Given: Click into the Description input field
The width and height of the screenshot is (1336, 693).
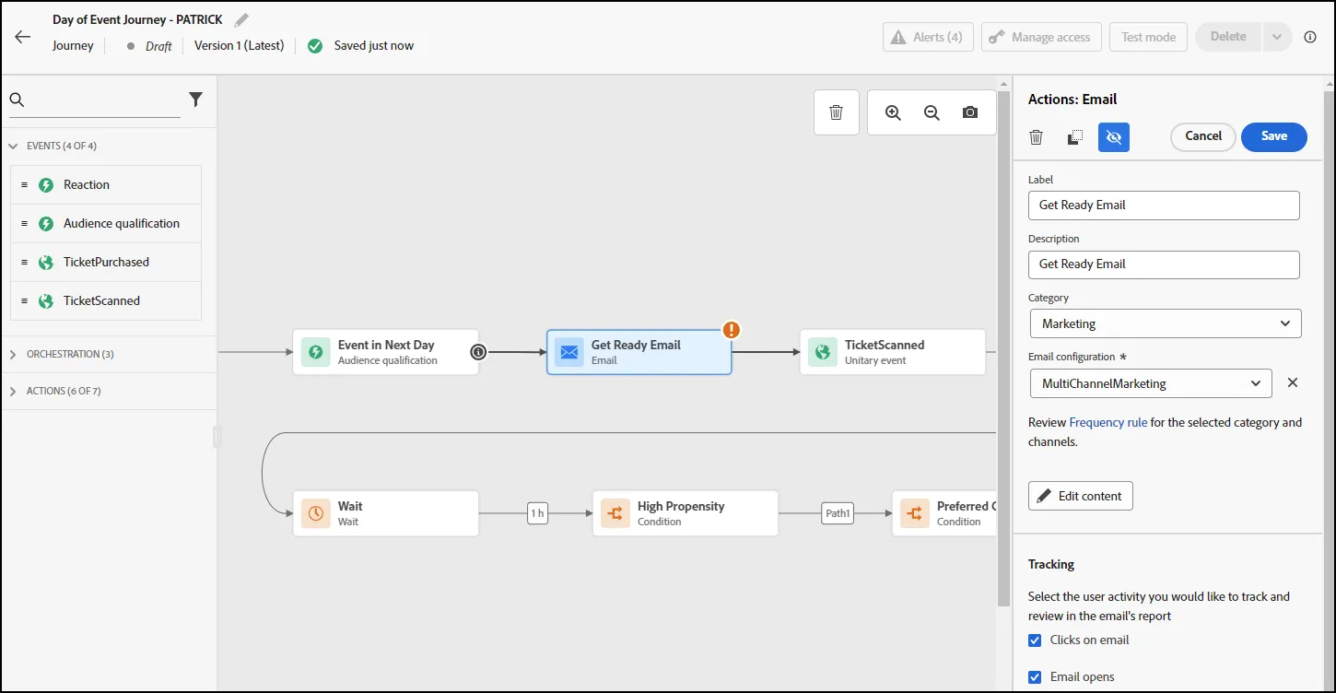Looking at the screenshot, I should click(1164, 264).
